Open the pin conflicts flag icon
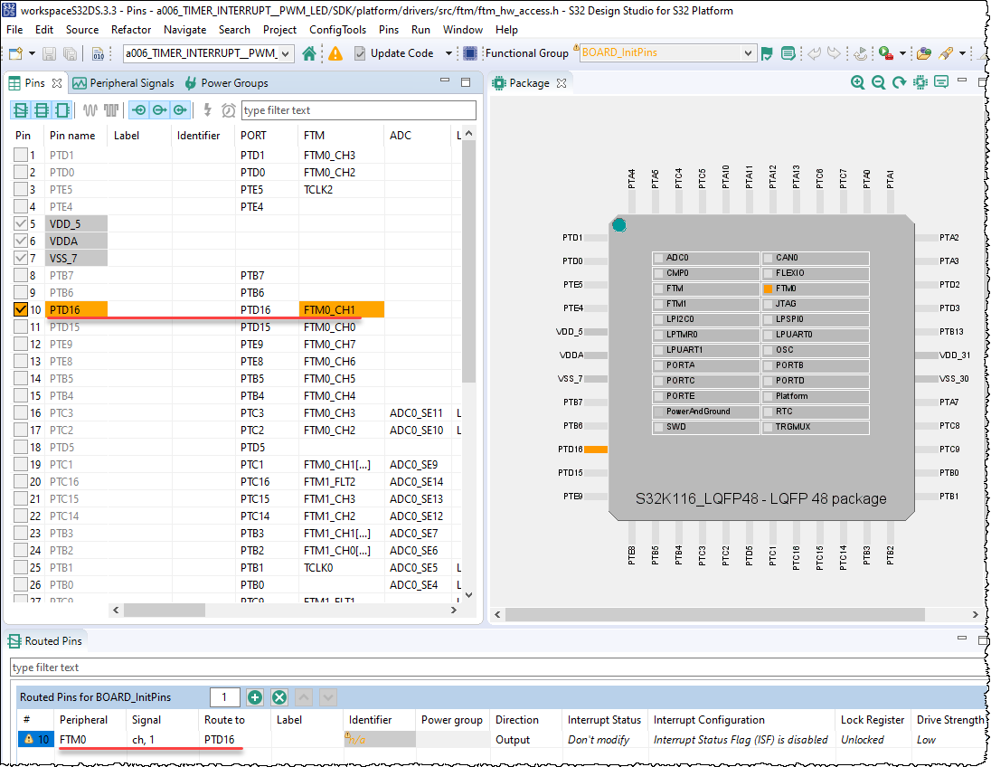 pos(766,53)
